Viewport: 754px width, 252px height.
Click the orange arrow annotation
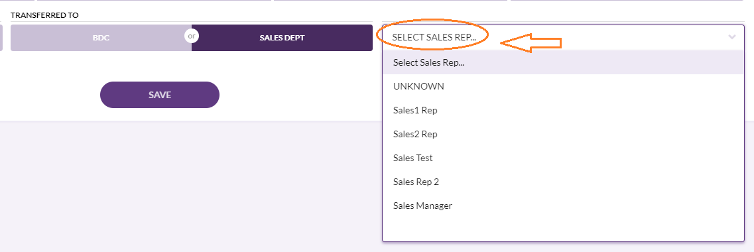pyautogui.click(x=531, y=43)
